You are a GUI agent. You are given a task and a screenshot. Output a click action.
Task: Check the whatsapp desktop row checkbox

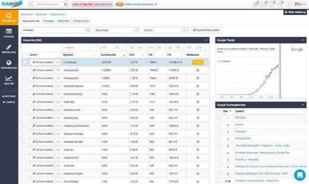pos(24,94)
